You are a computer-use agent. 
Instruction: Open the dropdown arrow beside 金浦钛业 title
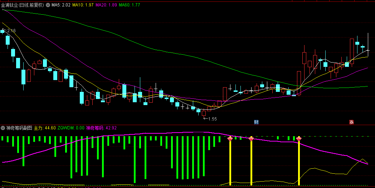click(48, 5)
